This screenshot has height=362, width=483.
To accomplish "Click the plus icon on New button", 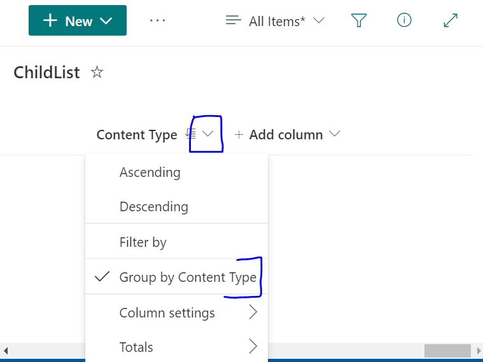I will [x=50, y=21].
